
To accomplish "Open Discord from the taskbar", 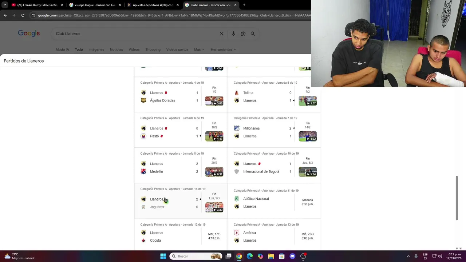I will [292, 256].
